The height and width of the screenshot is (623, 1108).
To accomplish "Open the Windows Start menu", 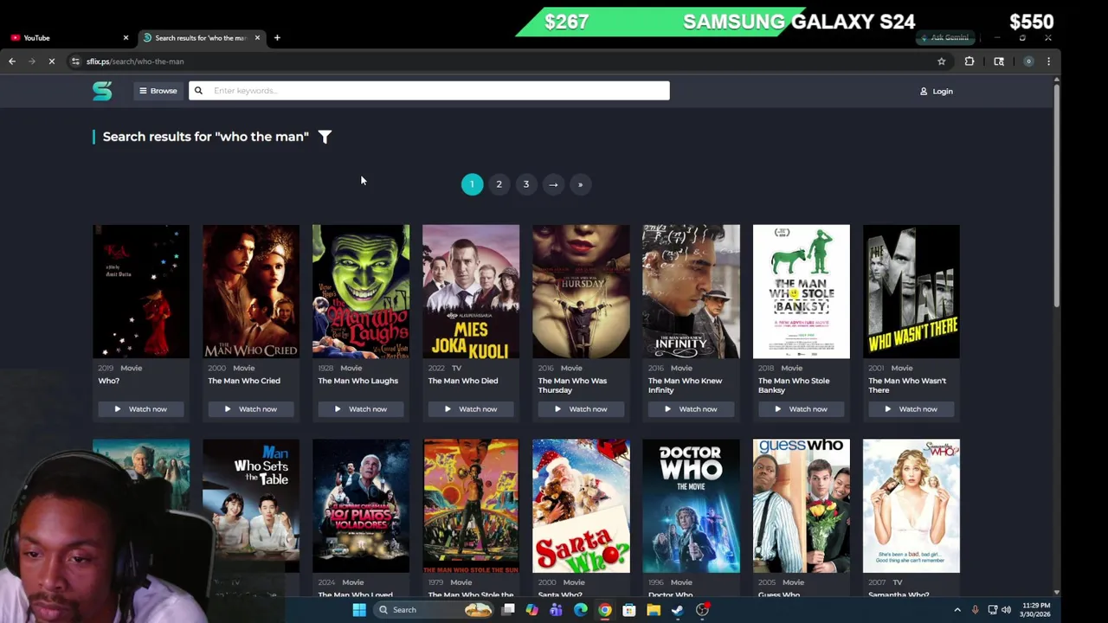I will (x=359, y=610).
